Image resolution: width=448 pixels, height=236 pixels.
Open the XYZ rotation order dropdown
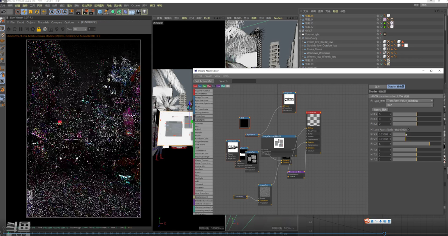click(409, 105)
